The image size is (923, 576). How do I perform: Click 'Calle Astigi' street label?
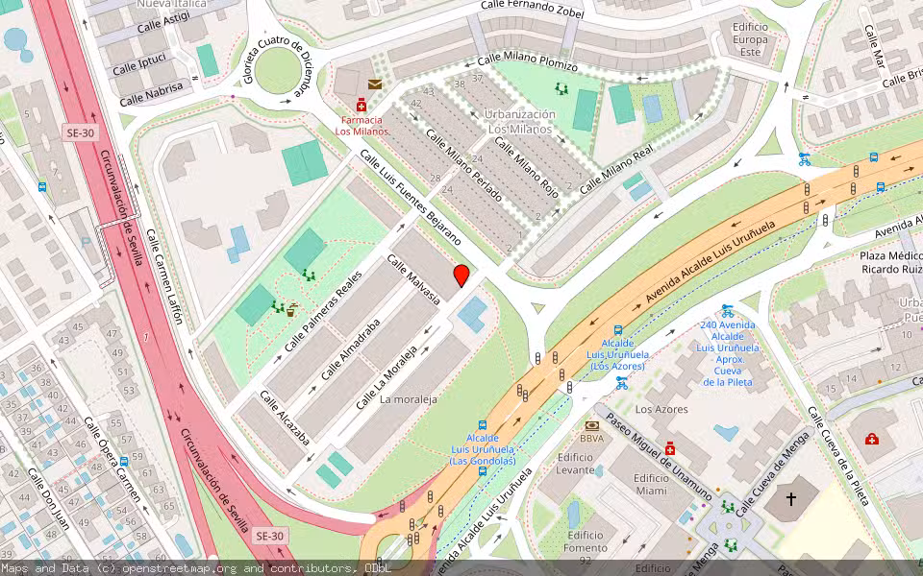pos(163,22)
